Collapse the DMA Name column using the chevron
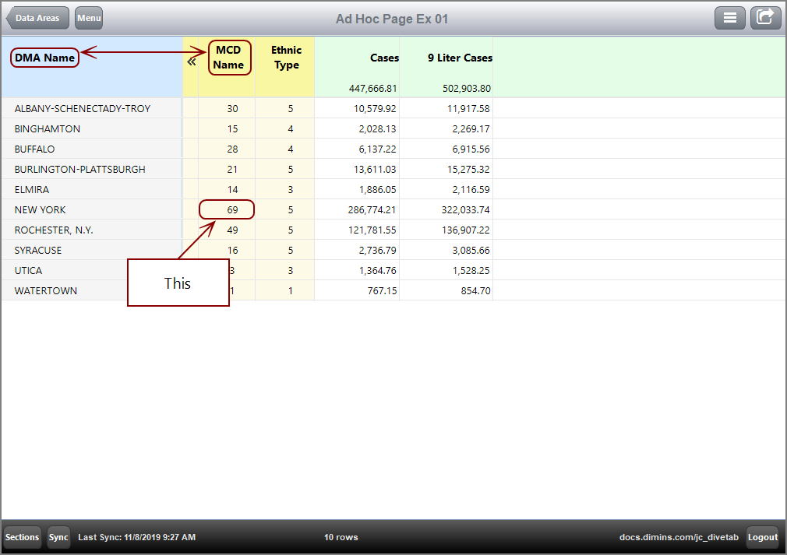Screen dimensions: 787x555 (192, 59)
